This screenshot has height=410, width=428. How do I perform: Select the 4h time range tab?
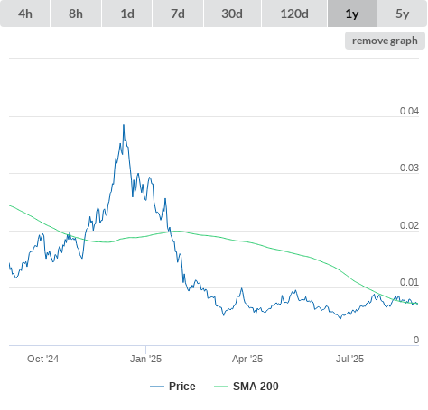25,14
